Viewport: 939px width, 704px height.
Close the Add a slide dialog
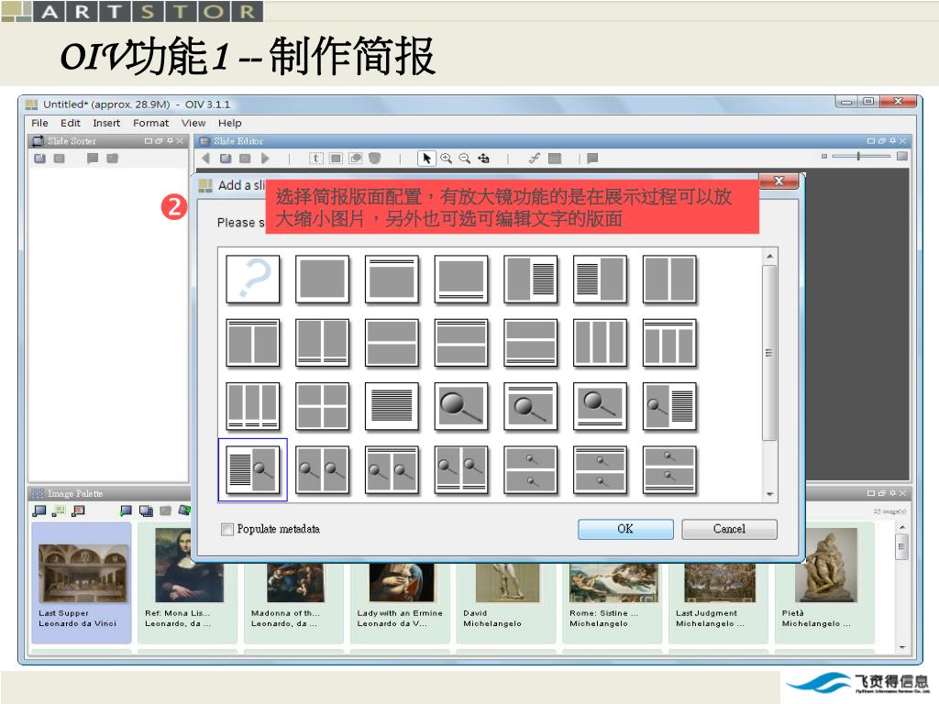click(779, 181)
